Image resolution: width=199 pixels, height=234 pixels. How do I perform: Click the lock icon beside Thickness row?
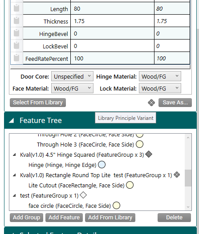(16, 20)
